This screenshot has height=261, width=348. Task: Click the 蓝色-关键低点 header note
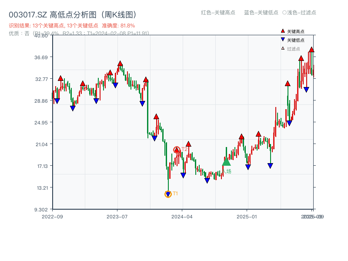coord(261,13)
